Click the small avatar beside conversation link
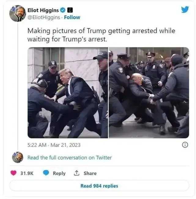Screen dimensions: 196x199 [18, 157]
